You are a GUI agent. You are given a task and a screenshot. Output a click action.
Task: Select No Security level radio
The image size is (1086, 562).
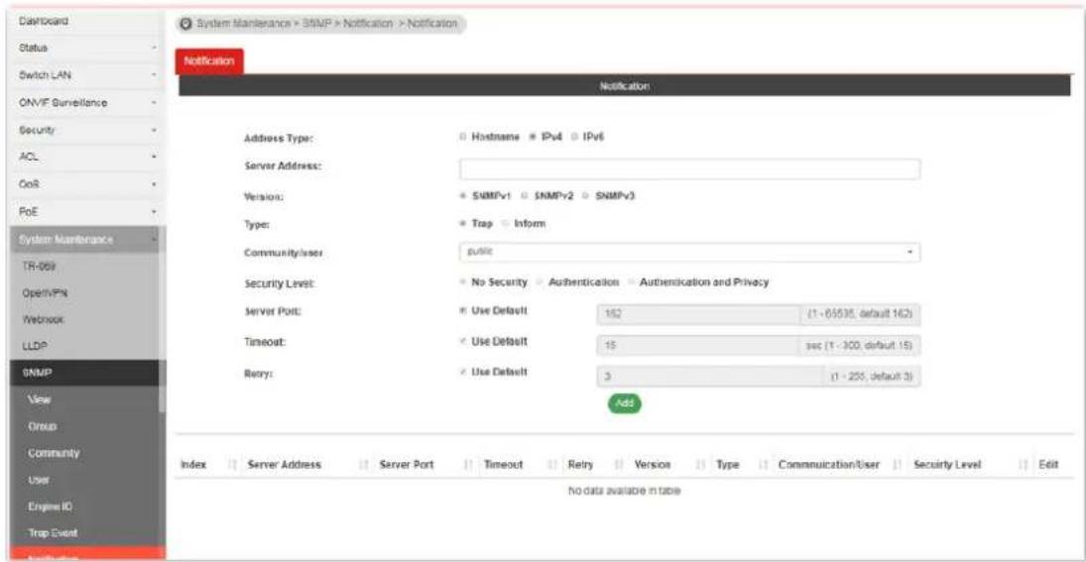click(462, 282)
